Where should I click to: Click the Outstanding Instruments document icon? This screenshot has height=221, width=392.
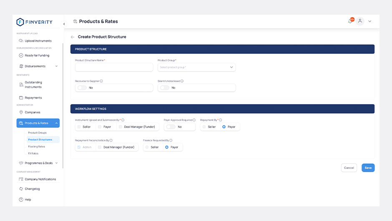(21, 85)
